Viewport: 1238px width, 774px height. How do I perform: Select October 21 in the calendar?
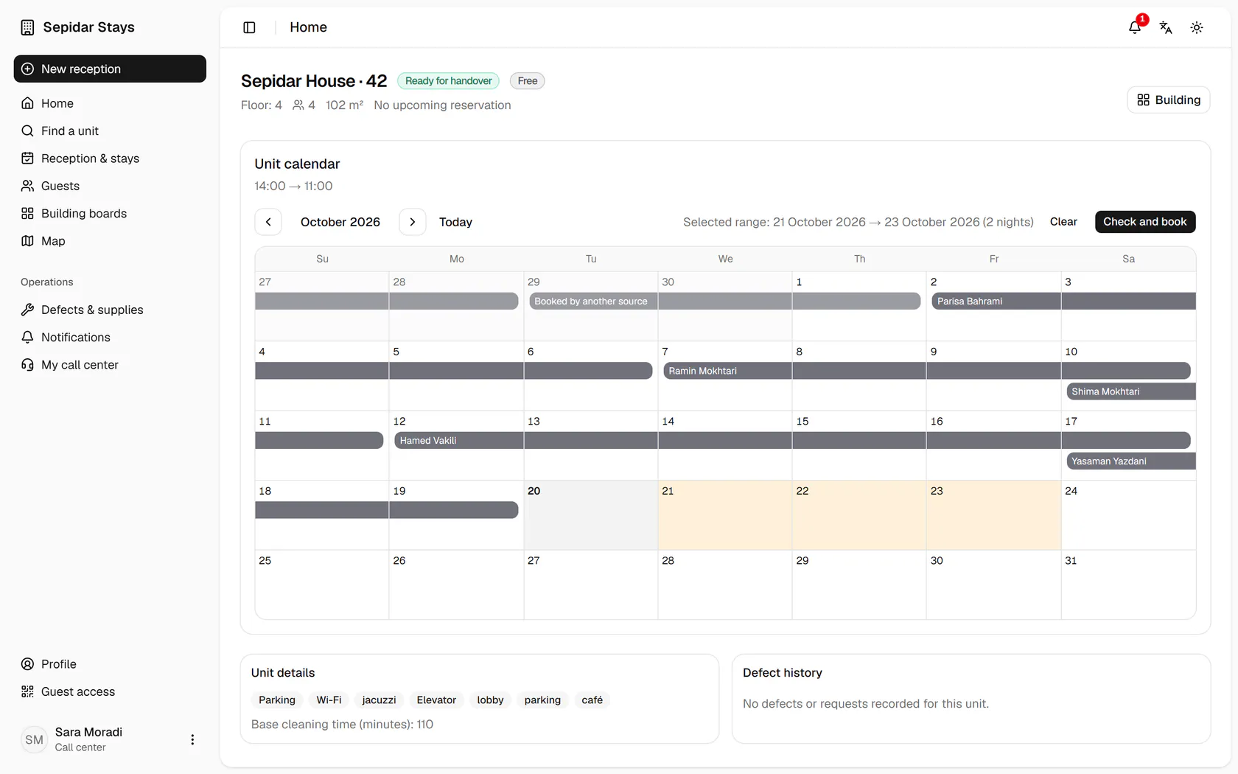point(725,515)
